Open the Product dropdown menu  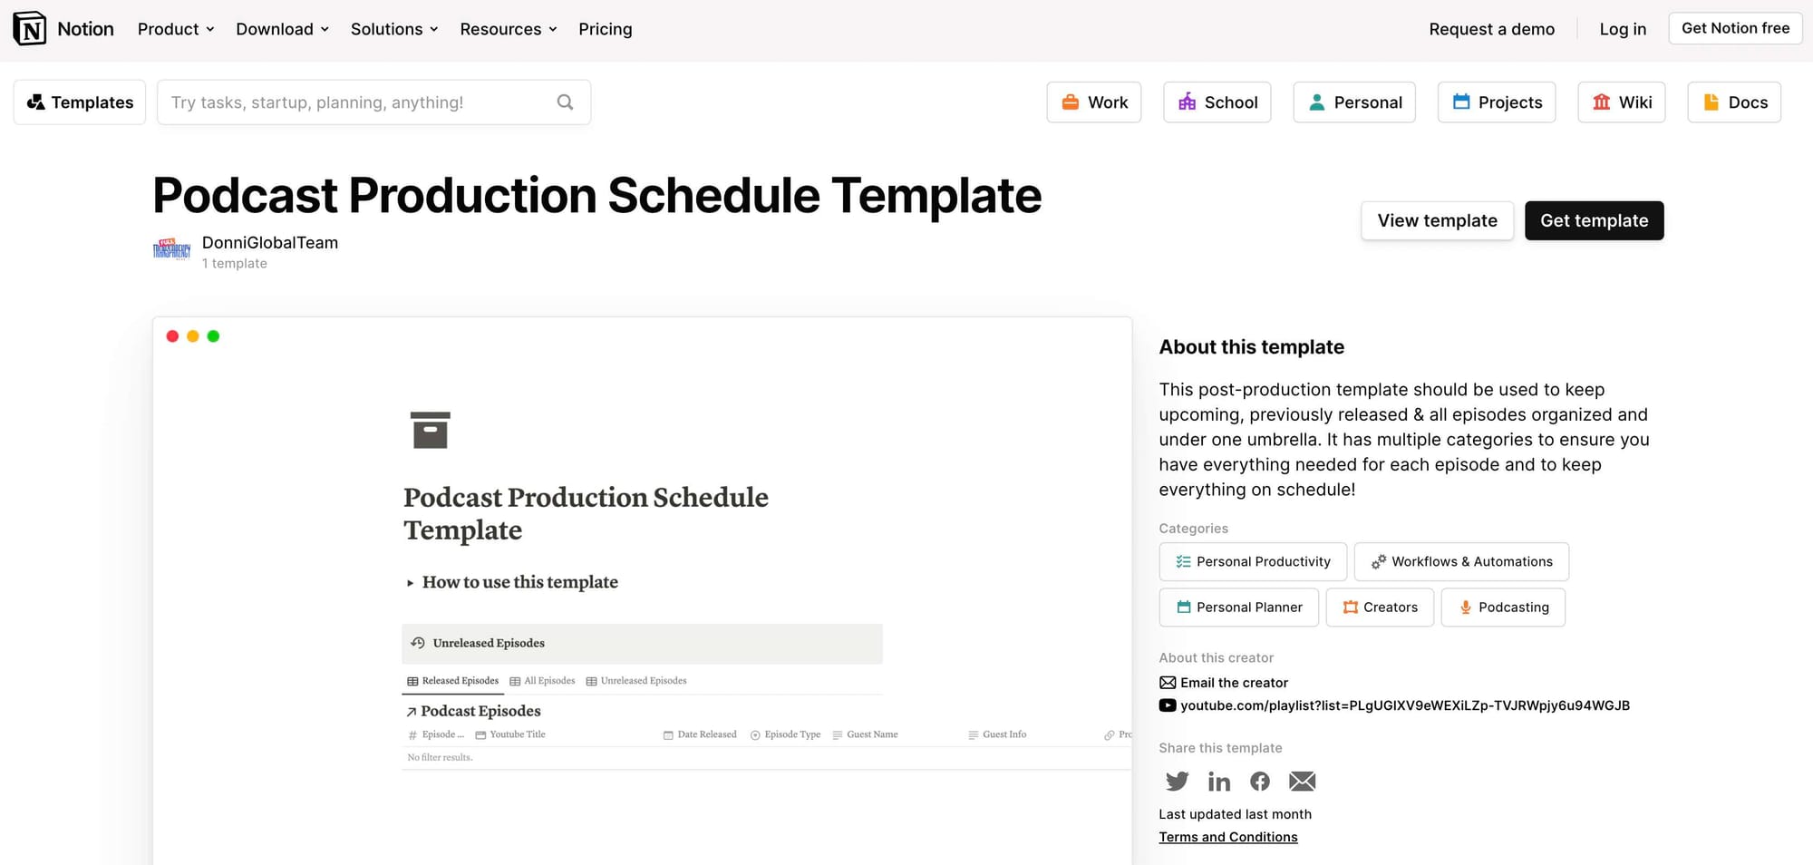point(175,28)
